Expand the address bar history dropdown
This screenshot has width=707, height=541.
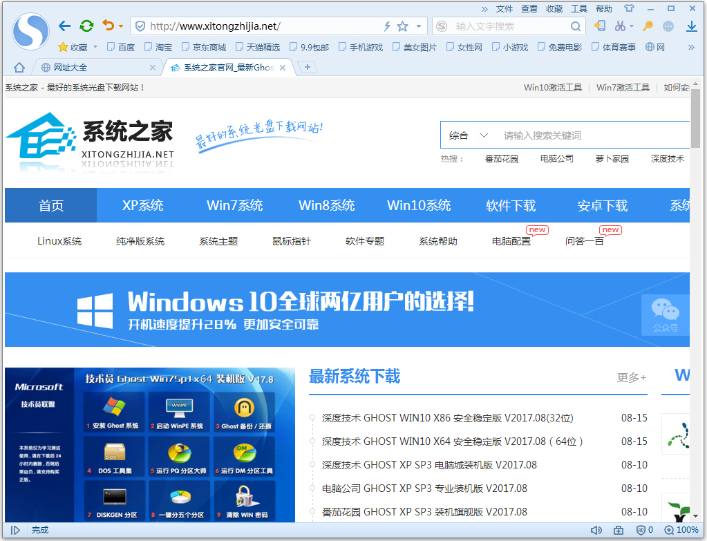click(418, 26)
